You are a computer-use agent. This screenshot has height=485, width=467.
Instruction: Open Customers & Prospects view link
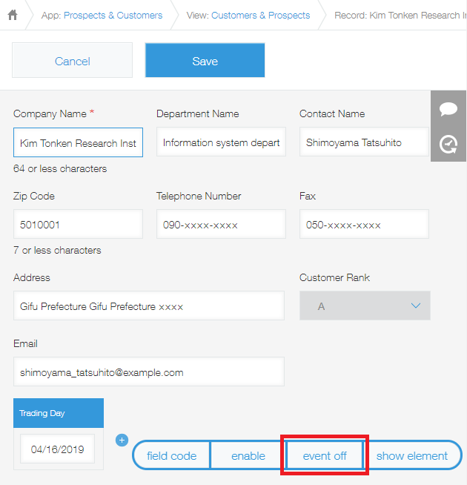pos(260,15)
